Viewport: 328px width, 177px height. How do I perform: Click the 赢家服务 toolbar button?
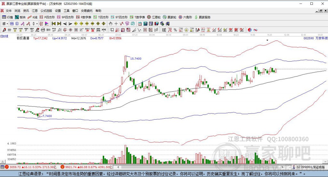click(x=202, y=17)
